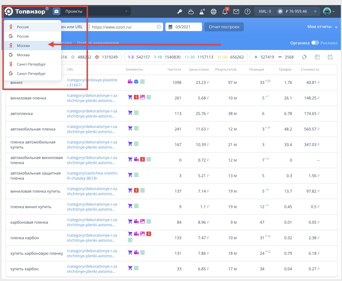Viewport: 342px width, 281px height.
Task: Select Yandex Санкт-Петербург region
Action: pyautogui.click(x=33, y=64)
